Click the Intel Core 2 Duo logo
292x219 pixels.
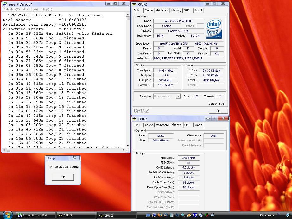coord(214,28)
